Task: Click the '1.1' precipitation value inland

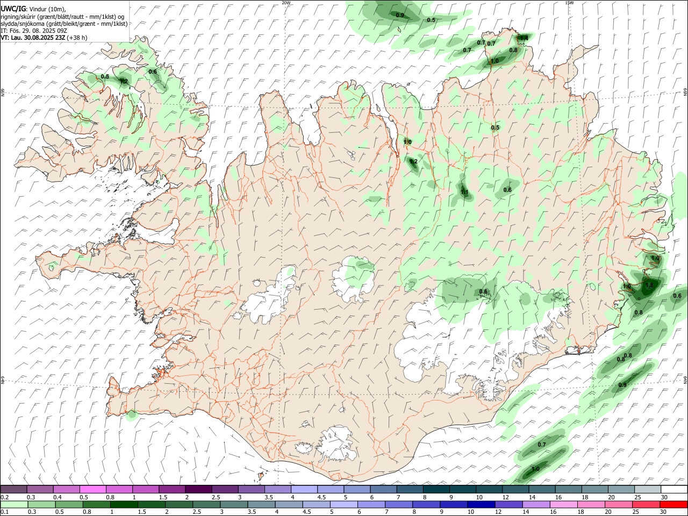Action: (x=464, y=192)
